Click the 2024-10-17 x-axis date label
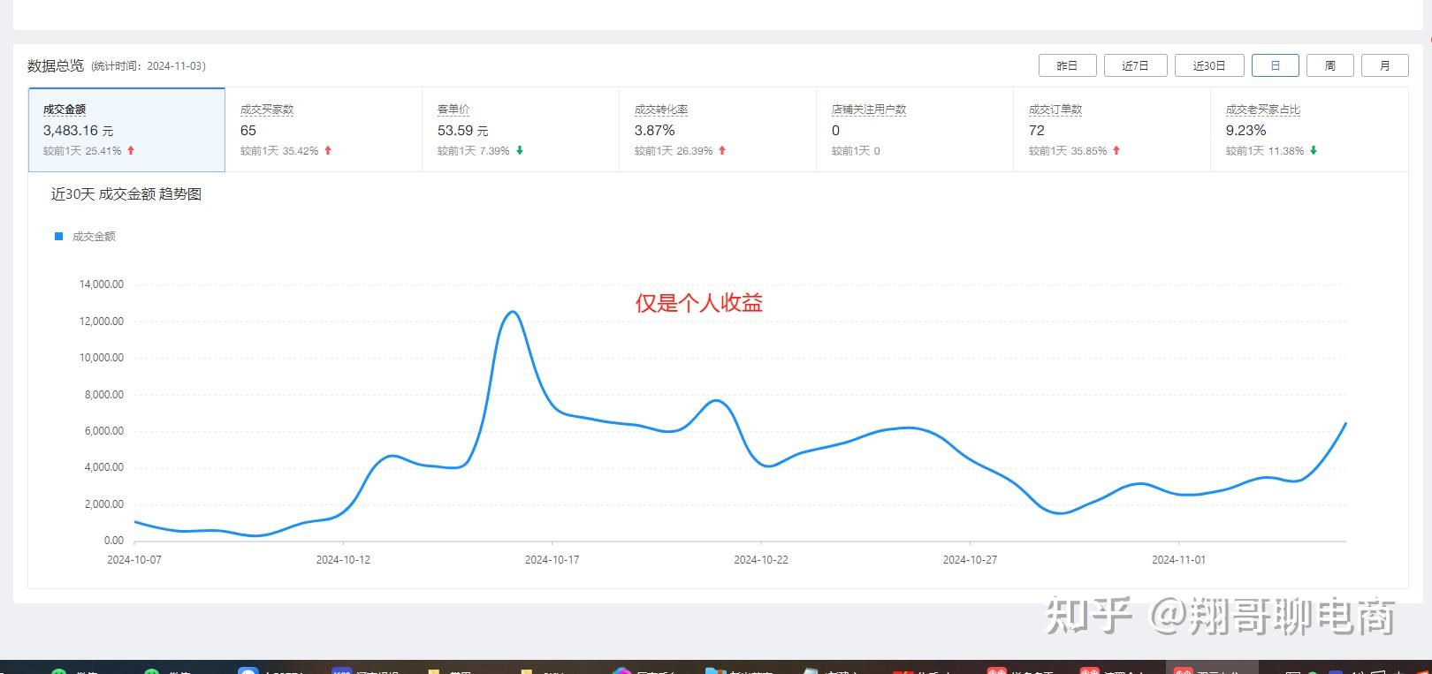 (552, 559)
